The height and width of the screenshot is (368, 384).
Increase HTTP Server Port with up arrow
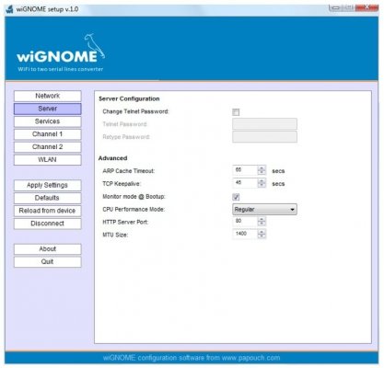[x=262, y=219]
